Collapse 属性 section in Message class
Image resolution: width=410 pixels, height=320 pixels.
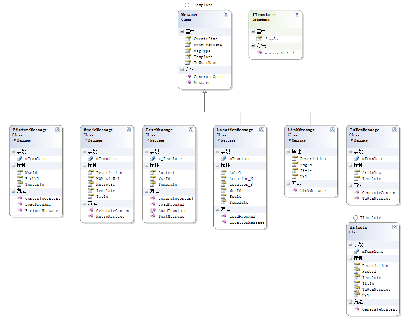(x=182, y=32)
